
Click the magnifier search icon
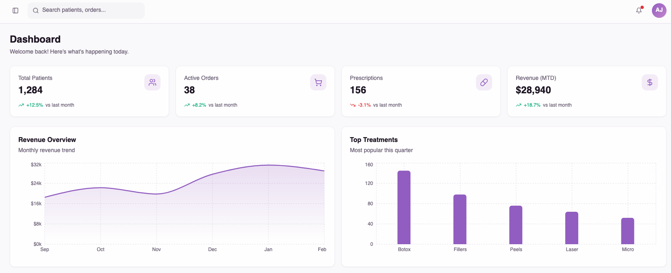(36, 11)
